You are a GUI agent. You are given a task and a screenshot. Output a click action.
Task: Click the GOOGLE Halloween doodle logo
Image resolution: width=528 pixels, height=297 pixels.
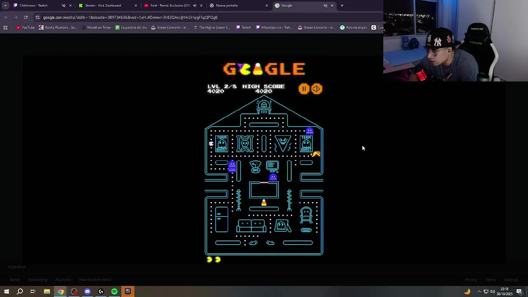click(x=264, y=69)
